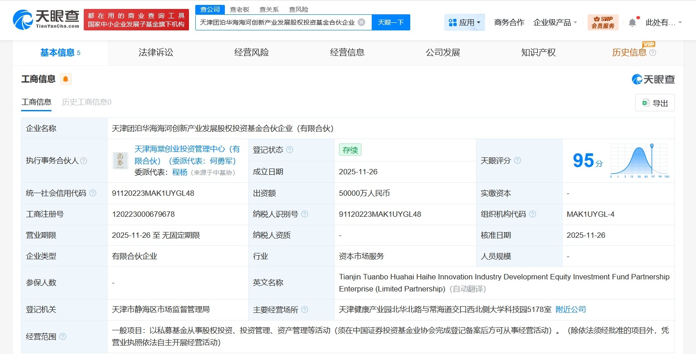Click the Excel icon inside 导出 button
696x354 pixels.
tap(645, 102)
